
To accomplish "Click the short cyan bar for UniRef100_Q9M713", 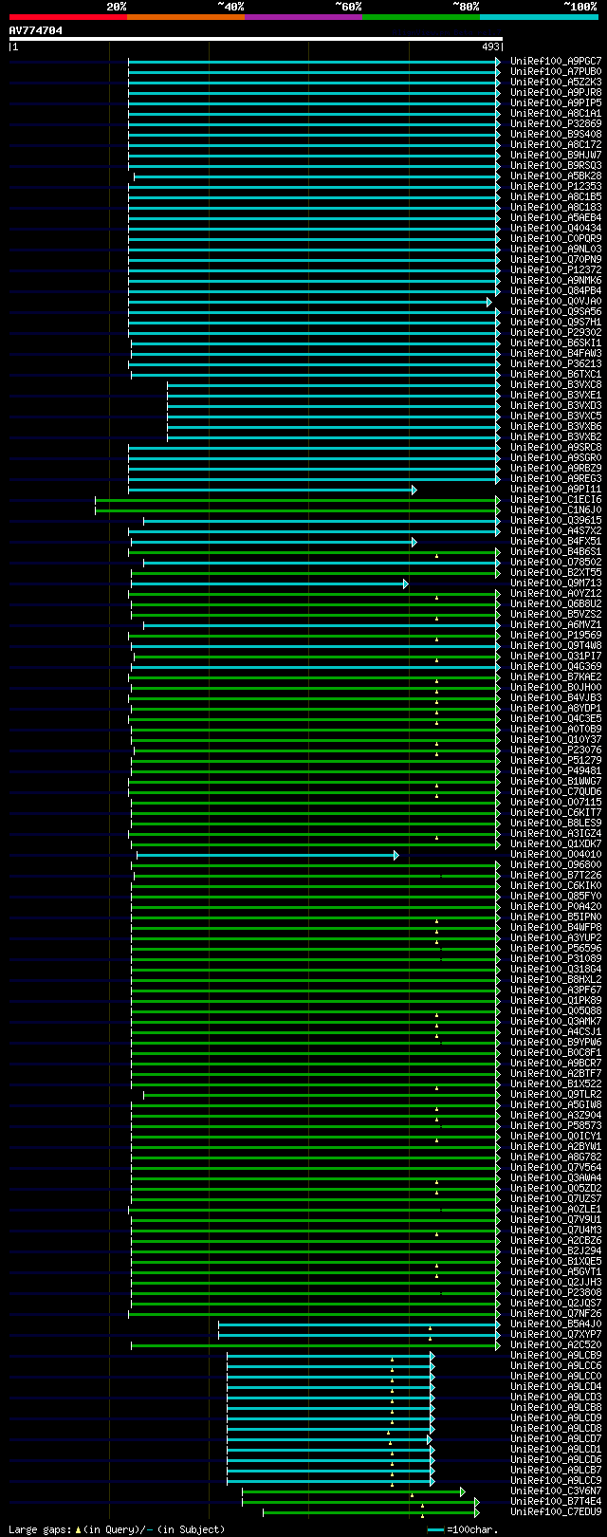I will point(270,583).
